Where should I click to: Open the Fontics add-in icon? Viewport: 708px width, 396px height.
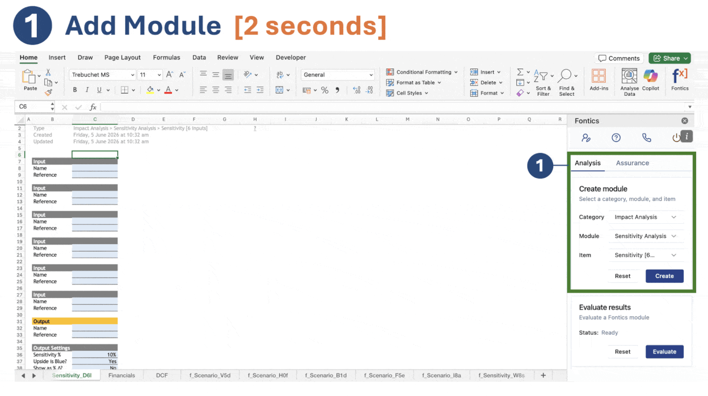[679, 76]
